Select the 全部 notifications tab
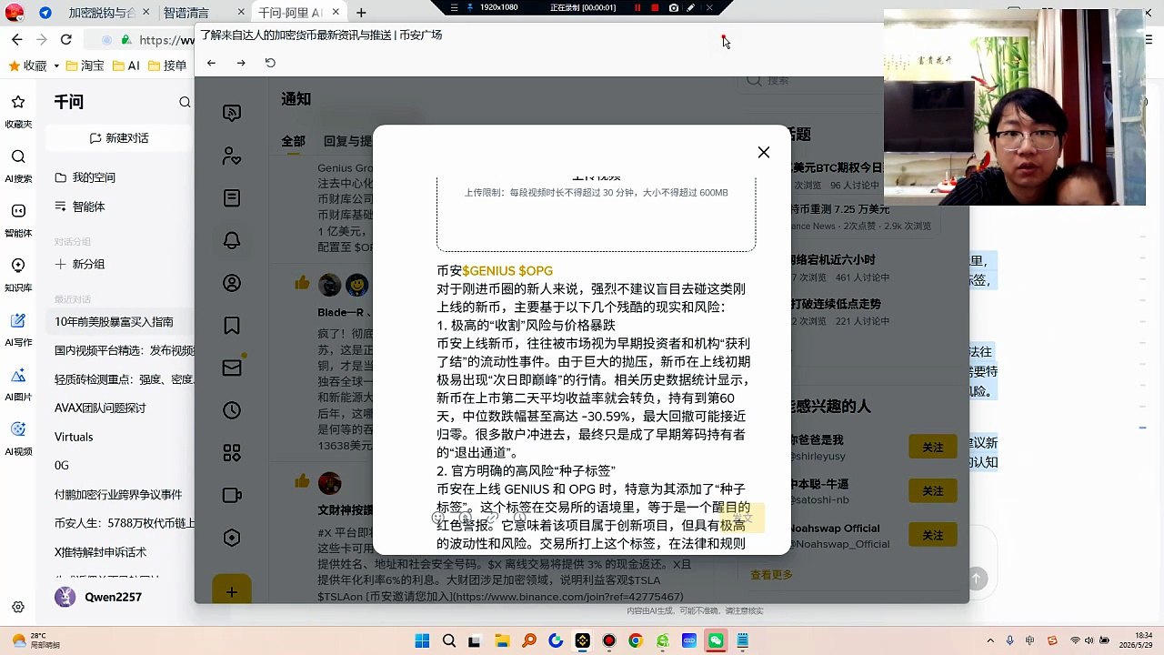The width and height of the screenshot is (1164, 655). pyautogui.click(x=293, y=141)
